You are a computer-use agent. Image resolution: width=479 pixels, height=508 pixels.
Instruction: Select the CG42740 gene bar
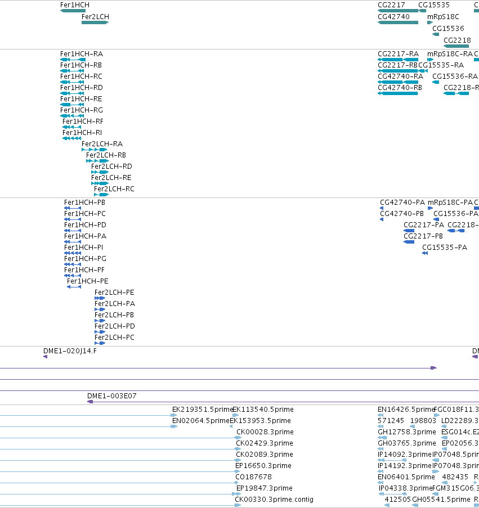[398, 23]
